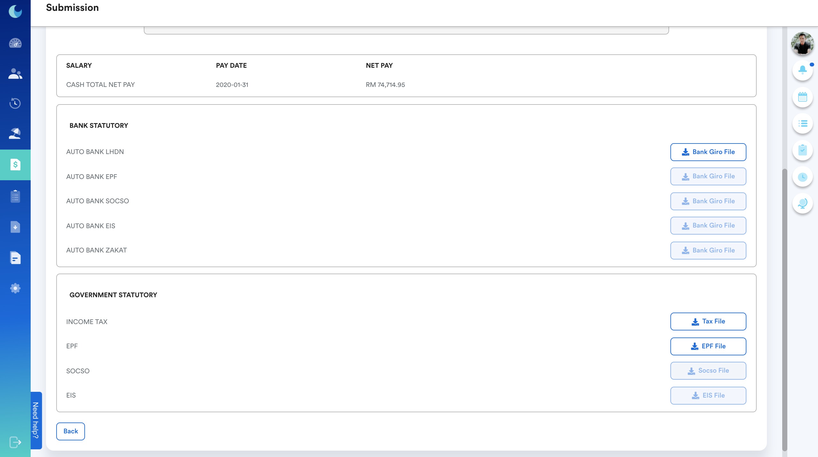Open the notifications bell icon
The height and width of the screenshot is (457, 818).
click(802, 70)
